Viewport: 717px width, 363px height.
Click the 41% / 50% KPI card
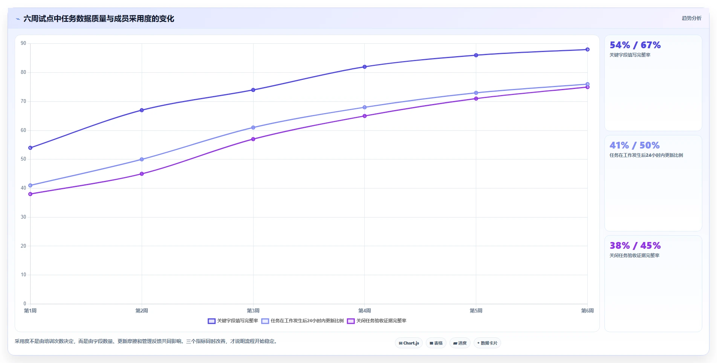coord(653,183)
